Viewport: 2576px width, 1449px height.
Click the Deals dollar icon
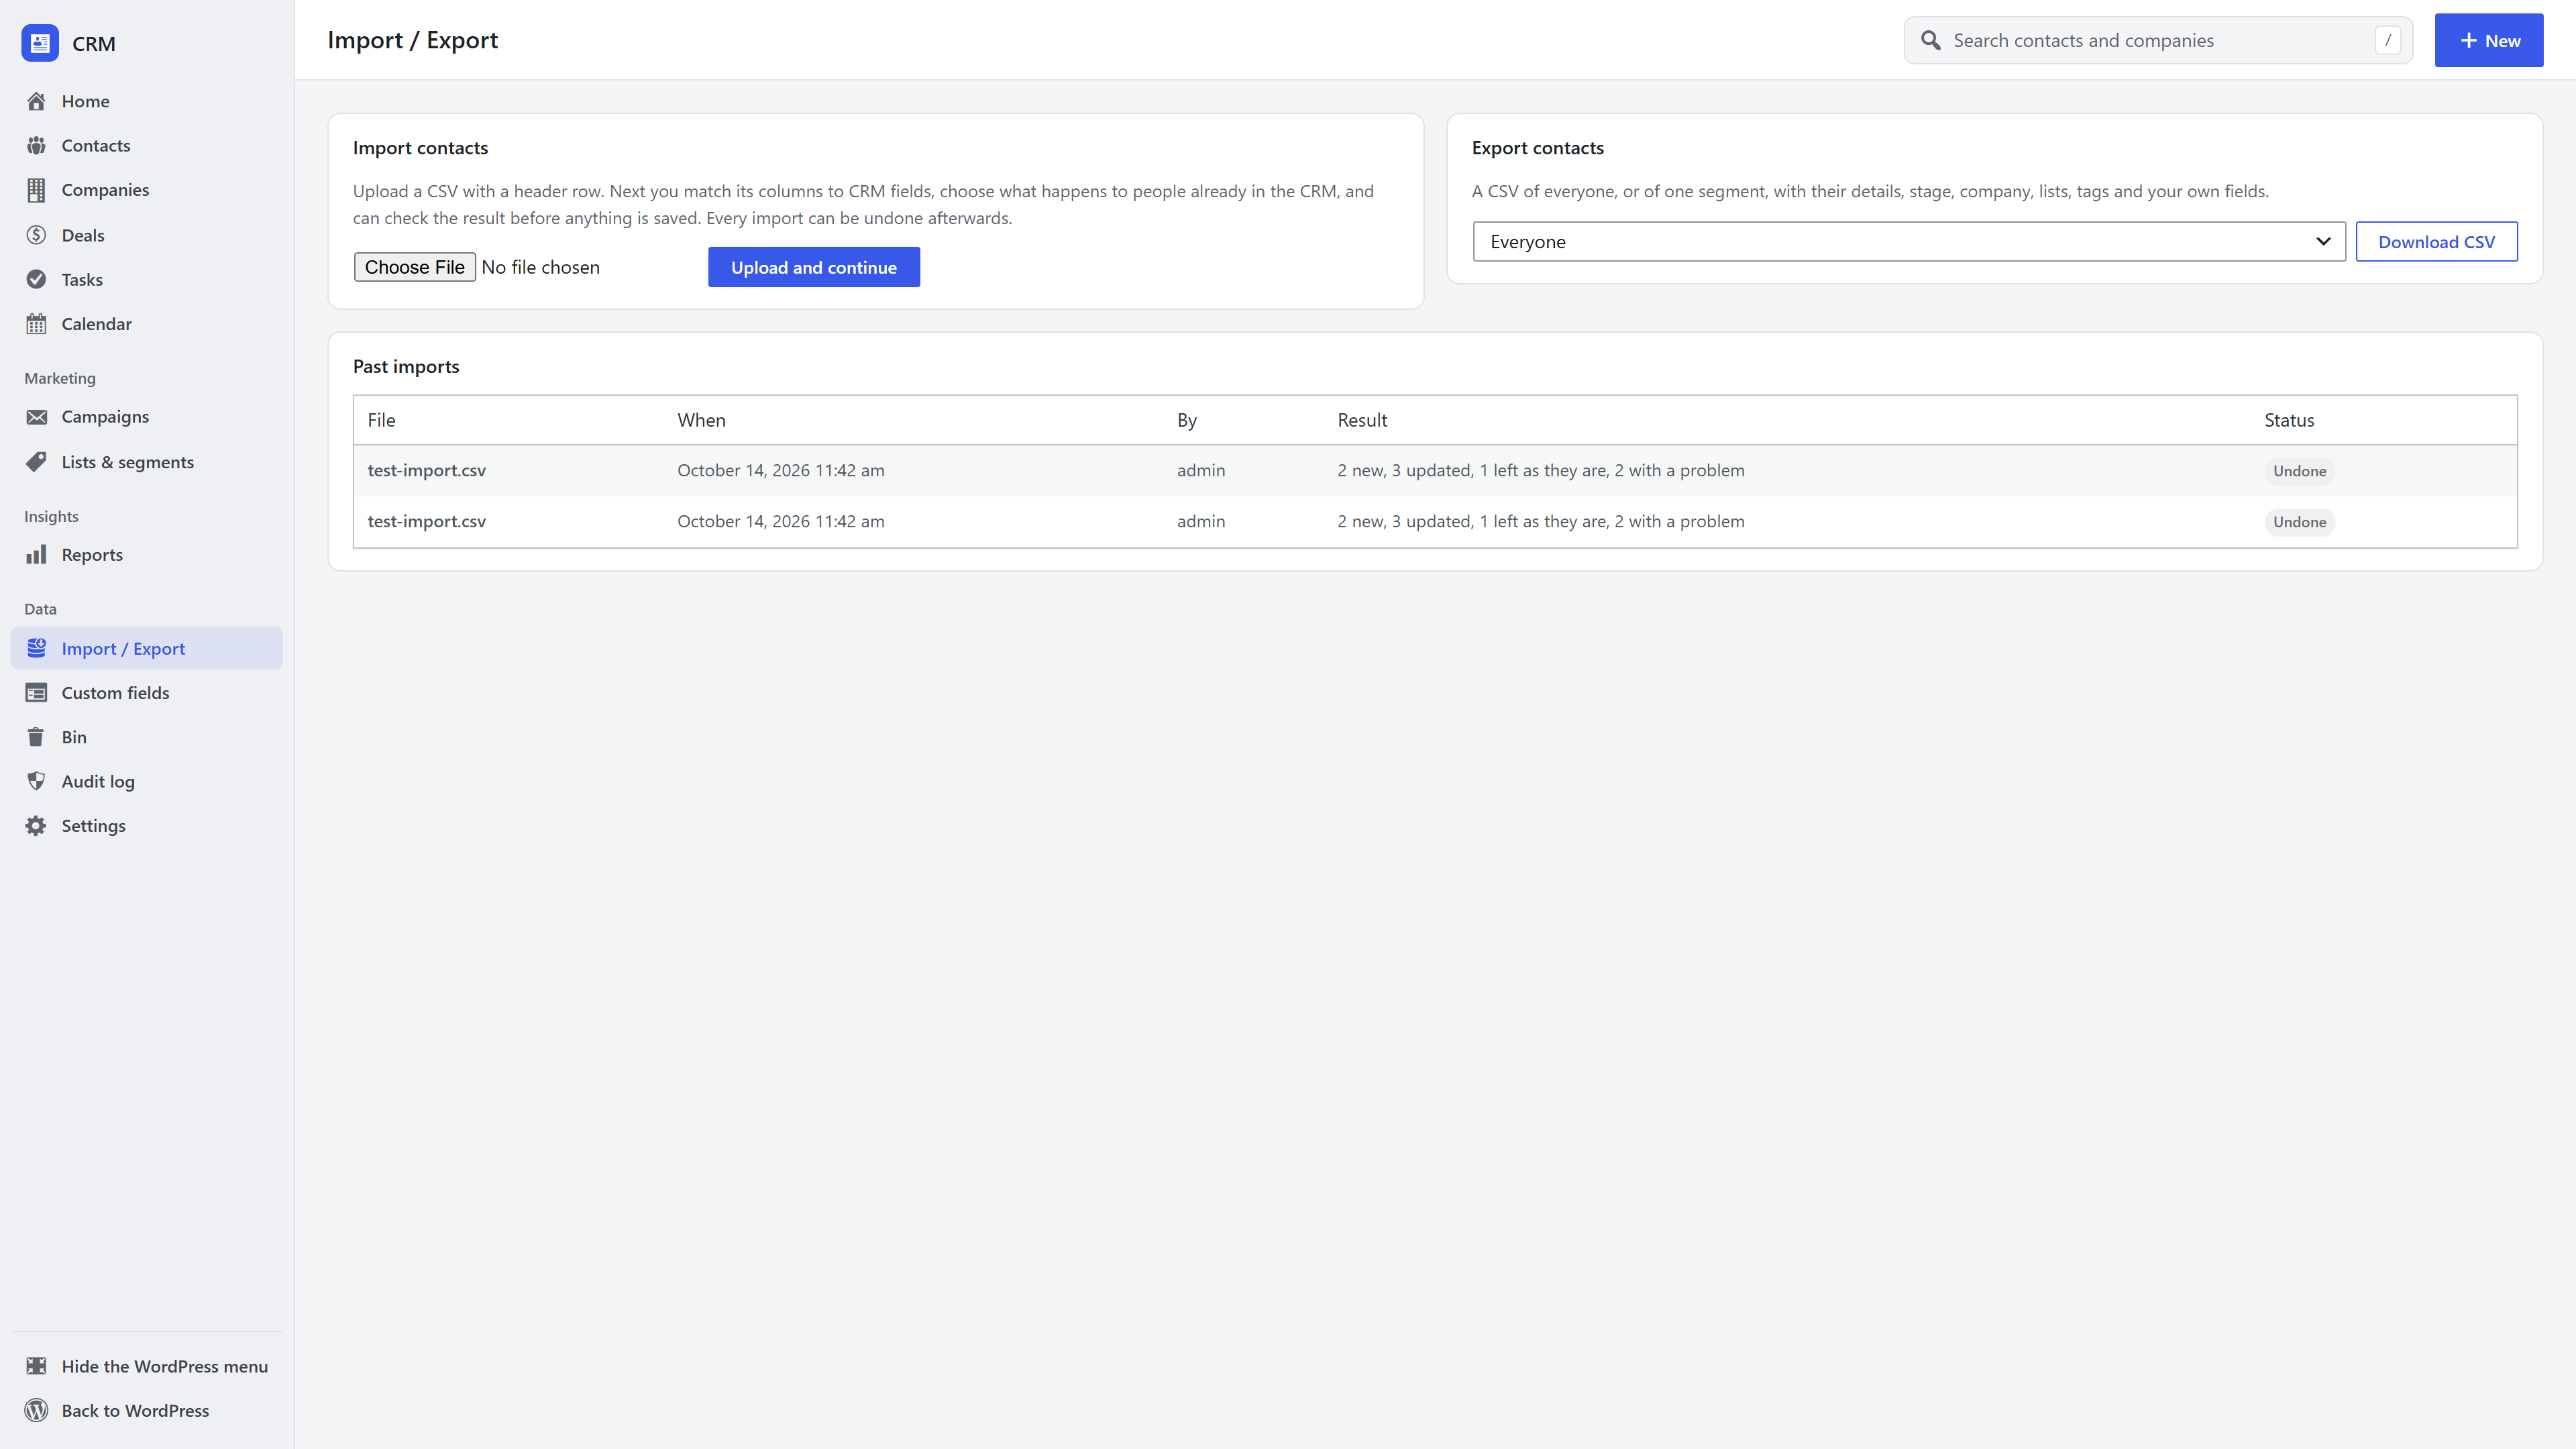[x=36, y=235]
